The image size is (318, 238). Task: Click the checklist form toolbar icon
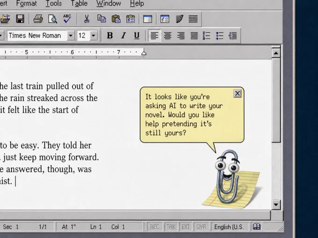point(165,19)
